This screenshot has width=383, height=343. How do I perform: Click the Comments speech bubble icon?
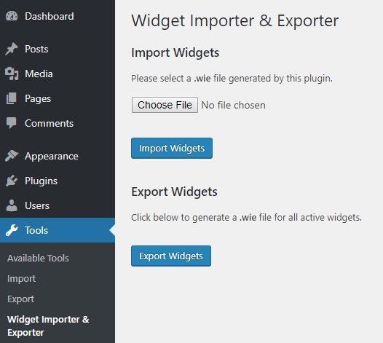(11, 123)
